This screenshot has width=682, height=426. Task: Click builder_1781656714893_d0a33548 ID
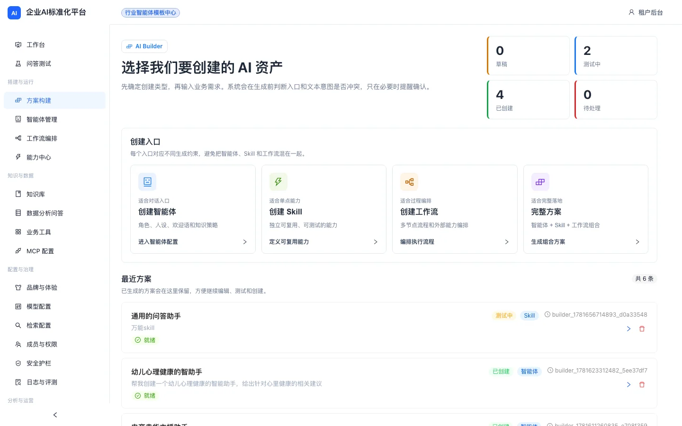pos(600,315)
